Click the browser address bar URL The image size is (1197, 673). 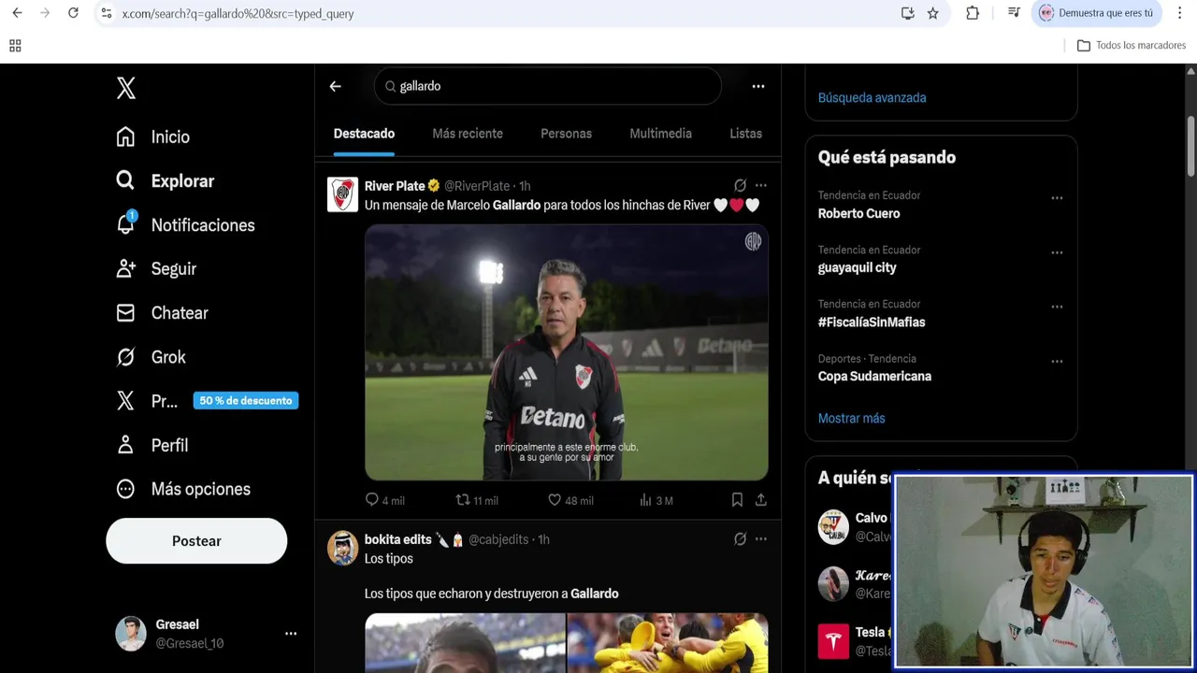click(x=238, y=14)
